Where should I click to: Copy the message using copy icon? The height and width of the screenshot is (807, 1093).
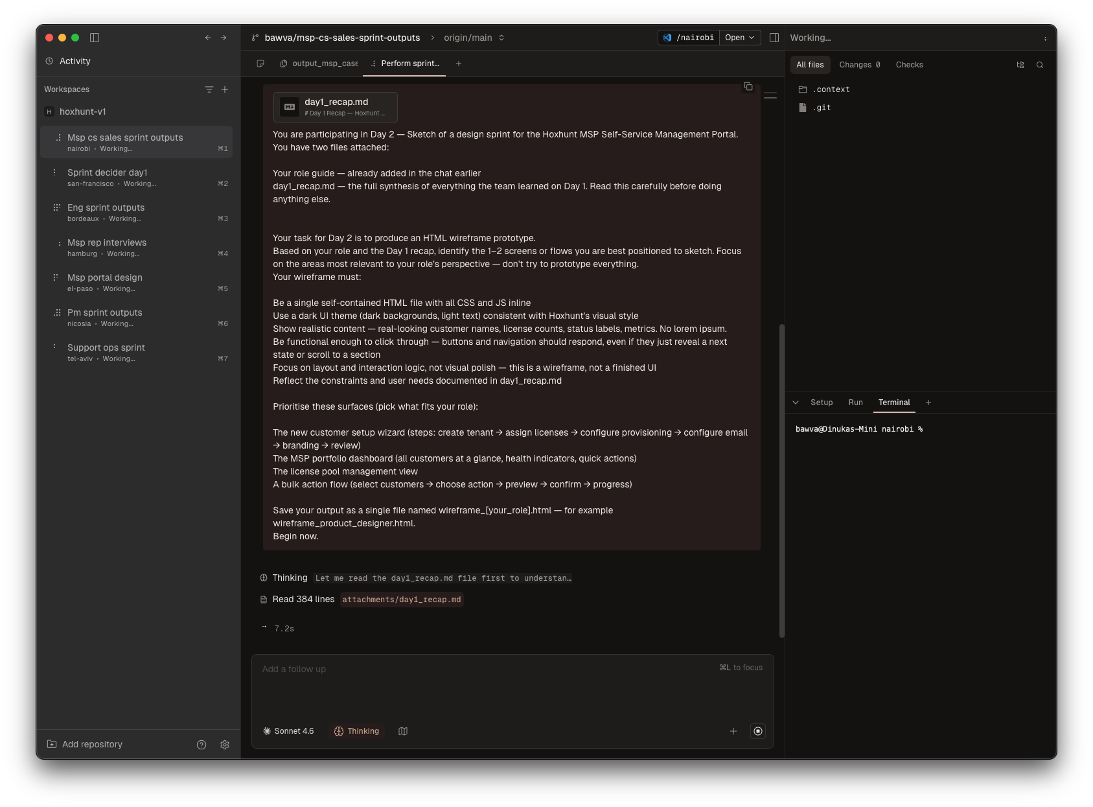(748, 87)
